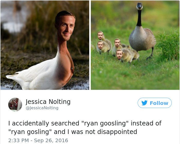
Task: Click the @JessicaNolting handle
Action: point(42,108)
